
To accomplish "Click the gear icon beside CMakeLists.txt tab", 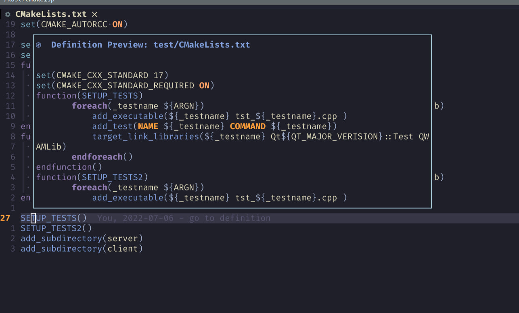I will tap(8, 14).
